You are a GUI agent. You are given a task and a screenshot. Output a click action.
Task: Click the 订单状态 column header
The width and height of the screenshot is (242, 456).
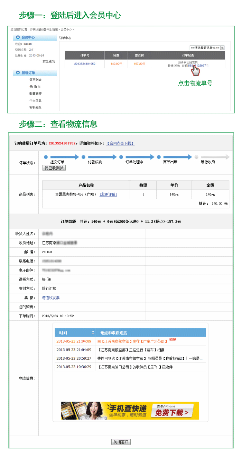click(188, 55)
